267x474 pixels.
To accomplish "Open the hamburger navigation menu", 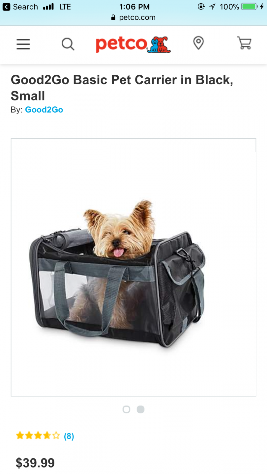I will [x=23, y=44].
